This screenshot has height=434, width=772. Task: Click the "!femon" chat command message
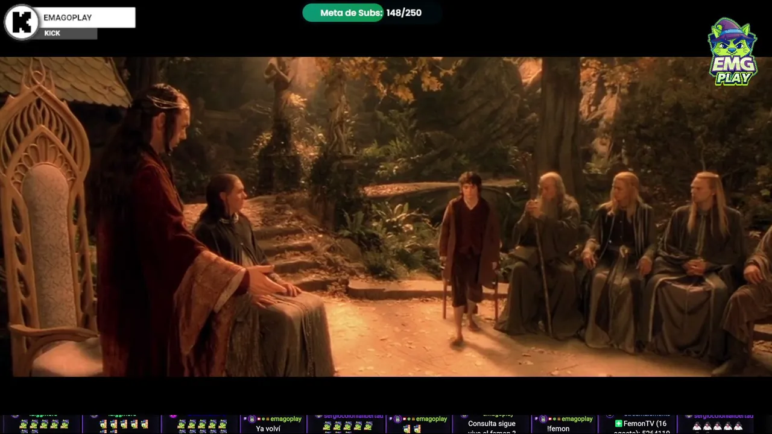point(558,429)
